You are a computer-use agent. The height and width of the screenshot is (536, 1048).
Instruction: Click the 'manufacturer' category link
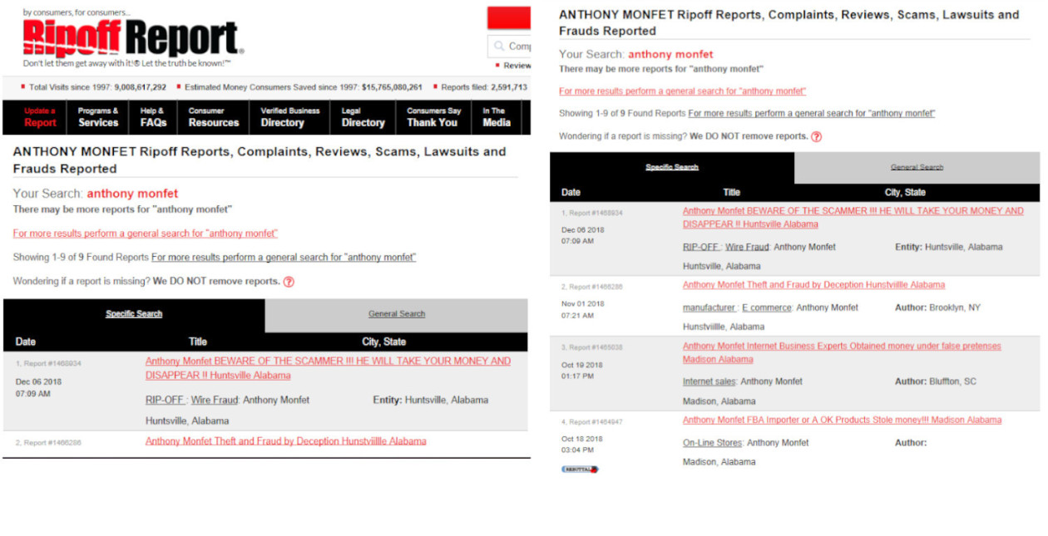click(x=709, y=308)
